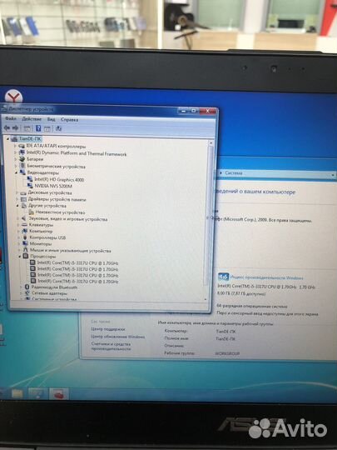Open Счетчики и средства производительности link

(111, 346)
